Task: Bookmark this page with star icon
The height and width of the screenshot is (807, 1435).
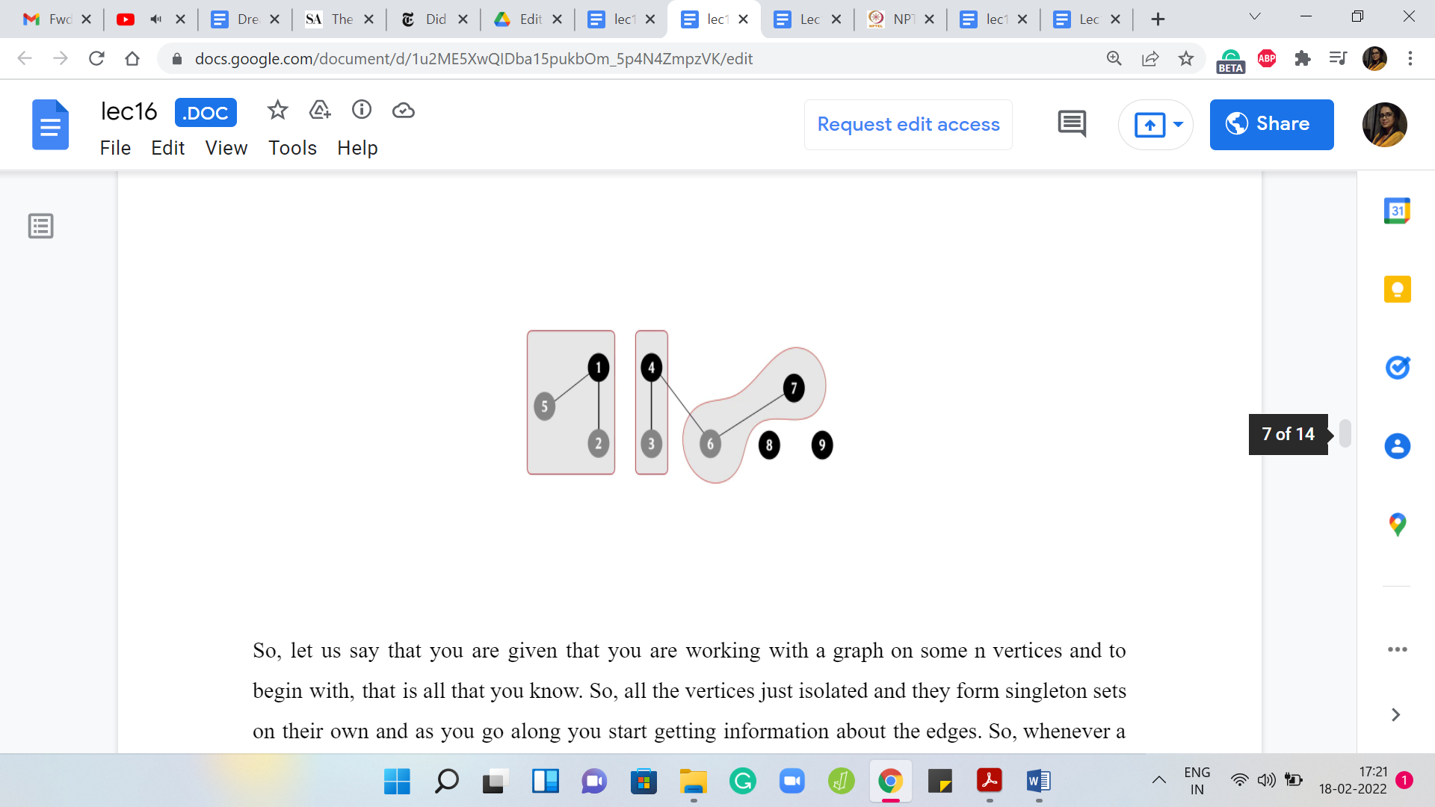Action: 1186,58
